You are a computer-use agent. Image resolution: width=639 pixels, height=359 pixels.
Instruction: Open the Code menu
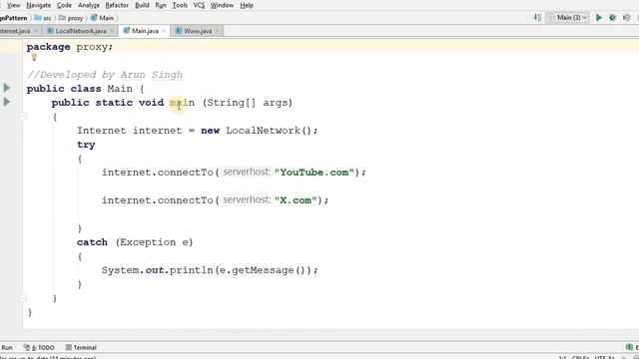coord(64,5)
